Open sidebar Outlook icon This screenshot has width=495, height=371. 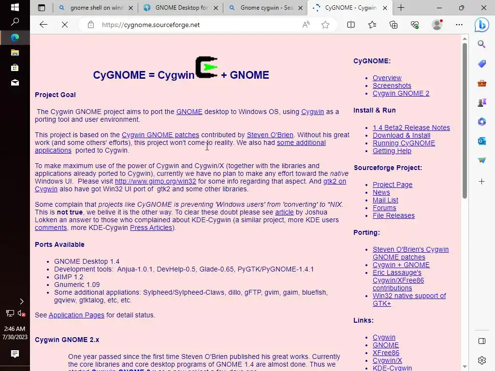tap(482, 141)
